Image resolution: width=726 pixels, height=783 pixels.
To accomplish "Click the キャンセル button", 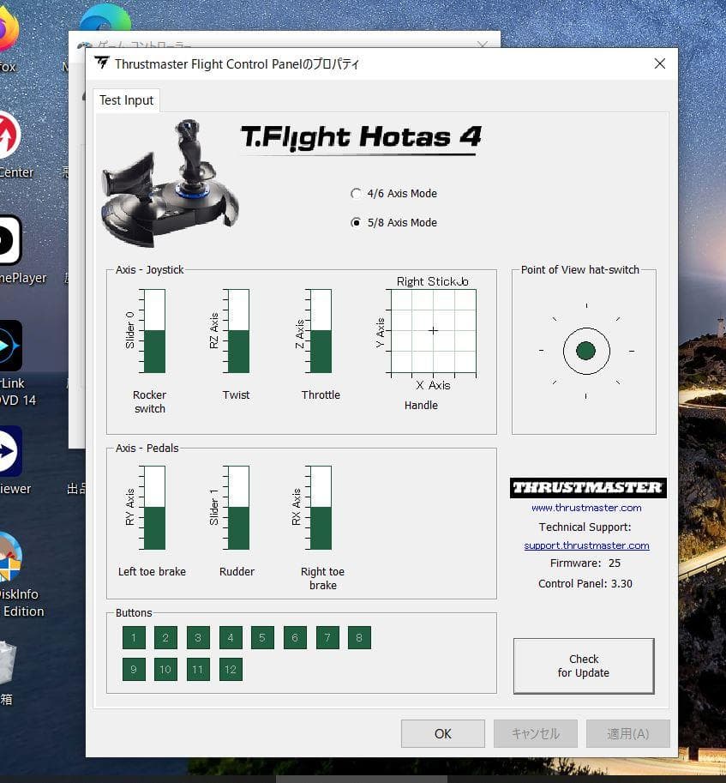I will tap(535, 733).
